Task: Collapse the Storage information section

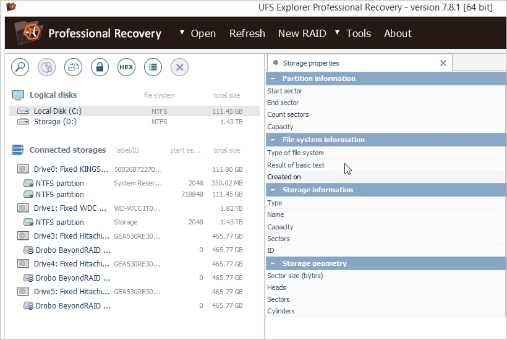Action: pos(273,190)
